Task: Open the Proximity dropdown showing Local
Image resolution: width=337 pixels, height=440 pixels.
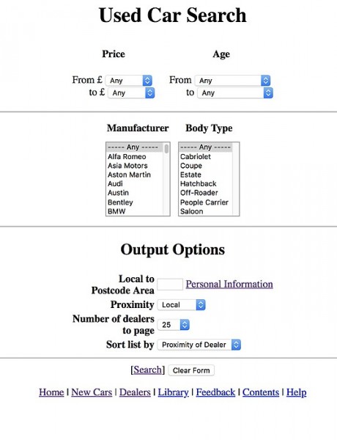Action: (x=182, y=305)
